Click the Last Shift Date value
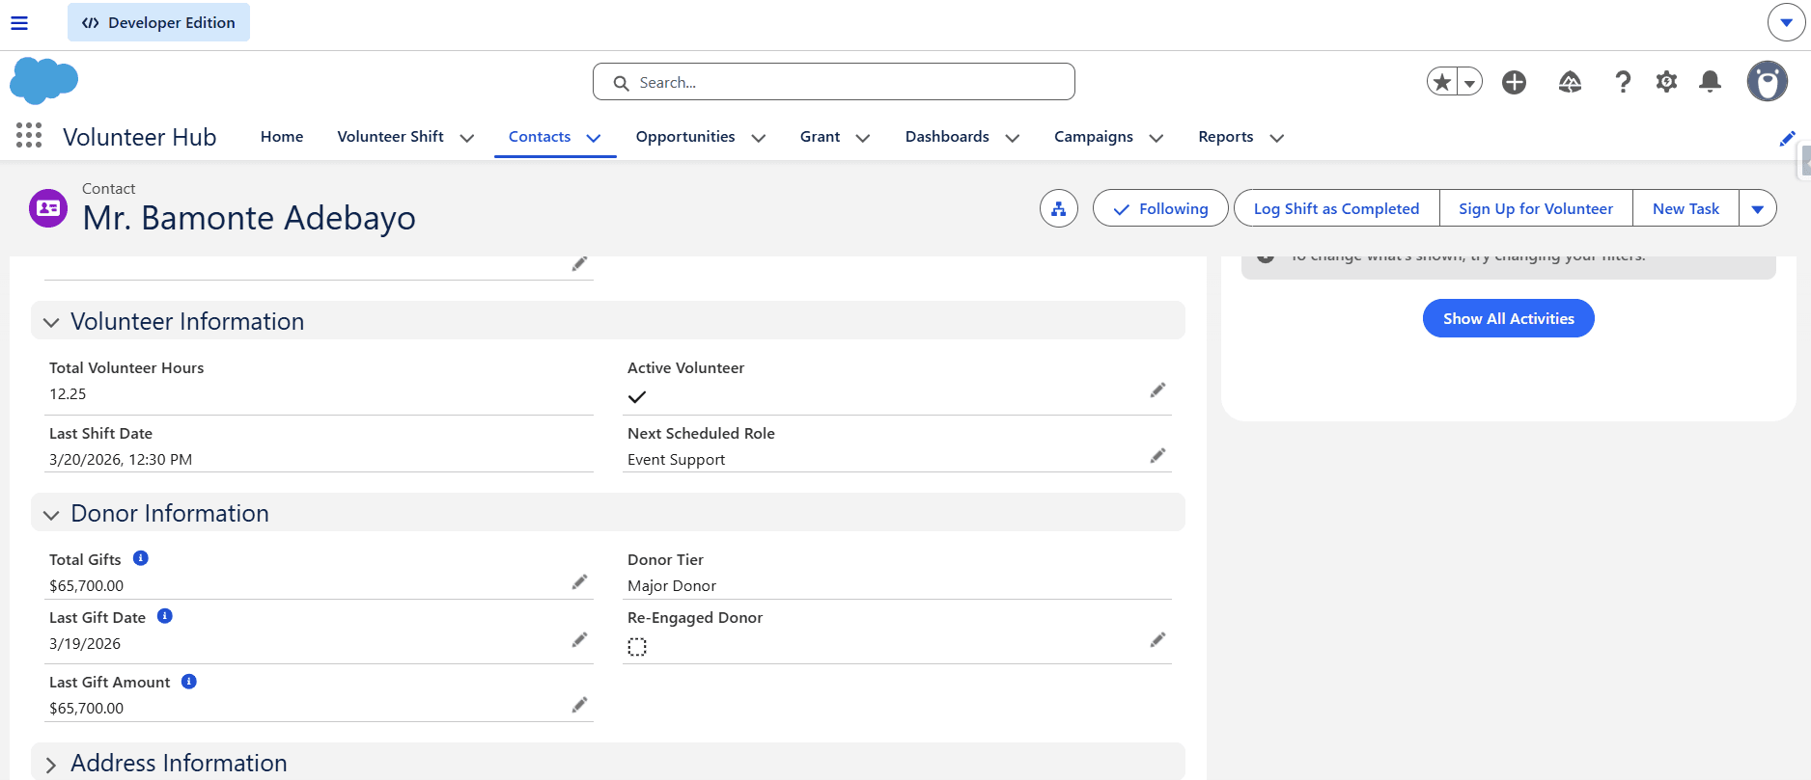 [x=121, y=460]
